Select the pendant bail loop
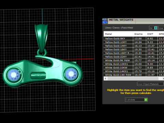Viewport: 164px width, 123px height. [x=42, y=38]
